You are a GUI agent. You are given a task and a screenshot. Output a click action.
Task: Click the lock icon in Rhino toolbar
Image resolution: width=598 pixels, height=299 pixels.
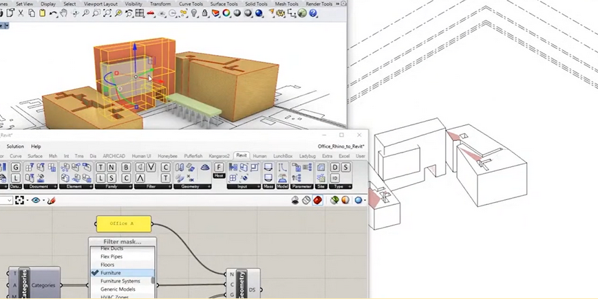[205, 13]
